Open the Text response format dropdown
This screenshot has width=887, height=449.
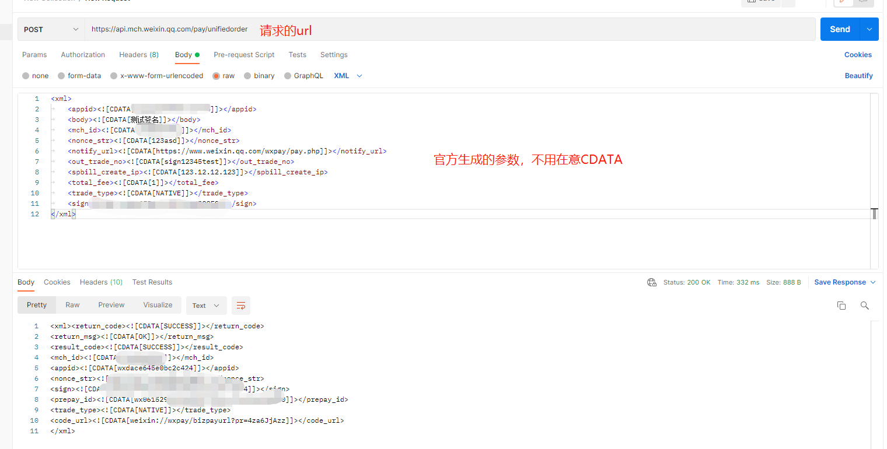[x=206, y=306]
